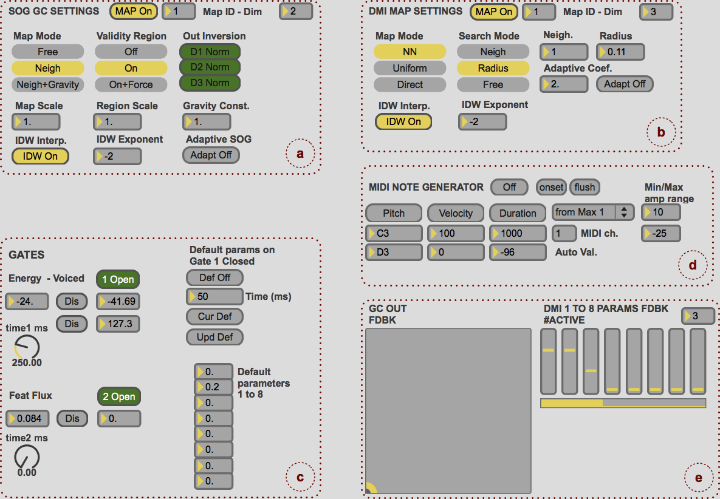
Task: Toggle IDW On in DMI Map Settings
Action: (403, 121)
